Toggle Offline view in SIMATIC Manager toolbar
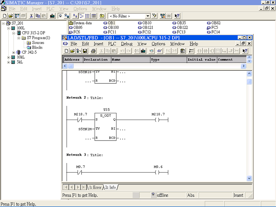 point(60,16)
